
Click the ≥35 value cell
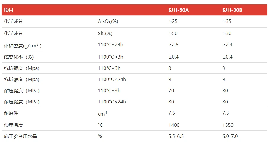coord(227,22)
